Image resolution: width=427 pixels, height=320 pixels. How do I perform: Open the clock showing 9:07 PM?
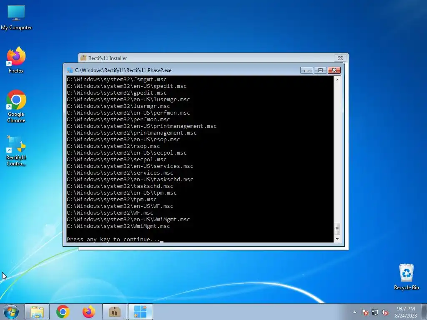406,312
